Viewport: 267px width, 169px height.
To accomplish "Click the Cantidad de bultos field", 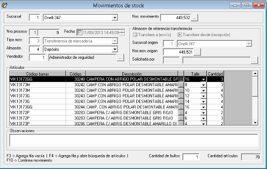I will coord(191,157).
